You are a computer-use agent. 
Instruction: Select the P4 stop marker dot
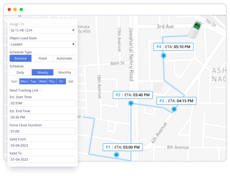[164, 56]
